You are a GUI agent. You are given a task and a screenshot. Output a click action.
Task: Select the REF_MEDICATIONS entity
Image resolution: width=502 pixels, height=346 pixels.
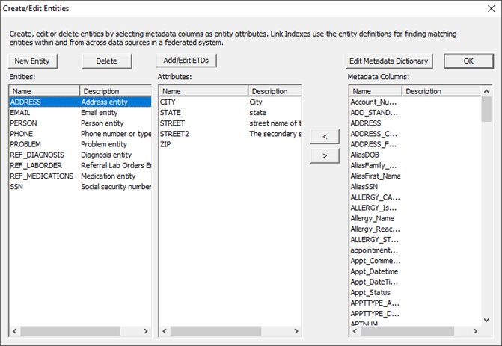tap(80, 176)
